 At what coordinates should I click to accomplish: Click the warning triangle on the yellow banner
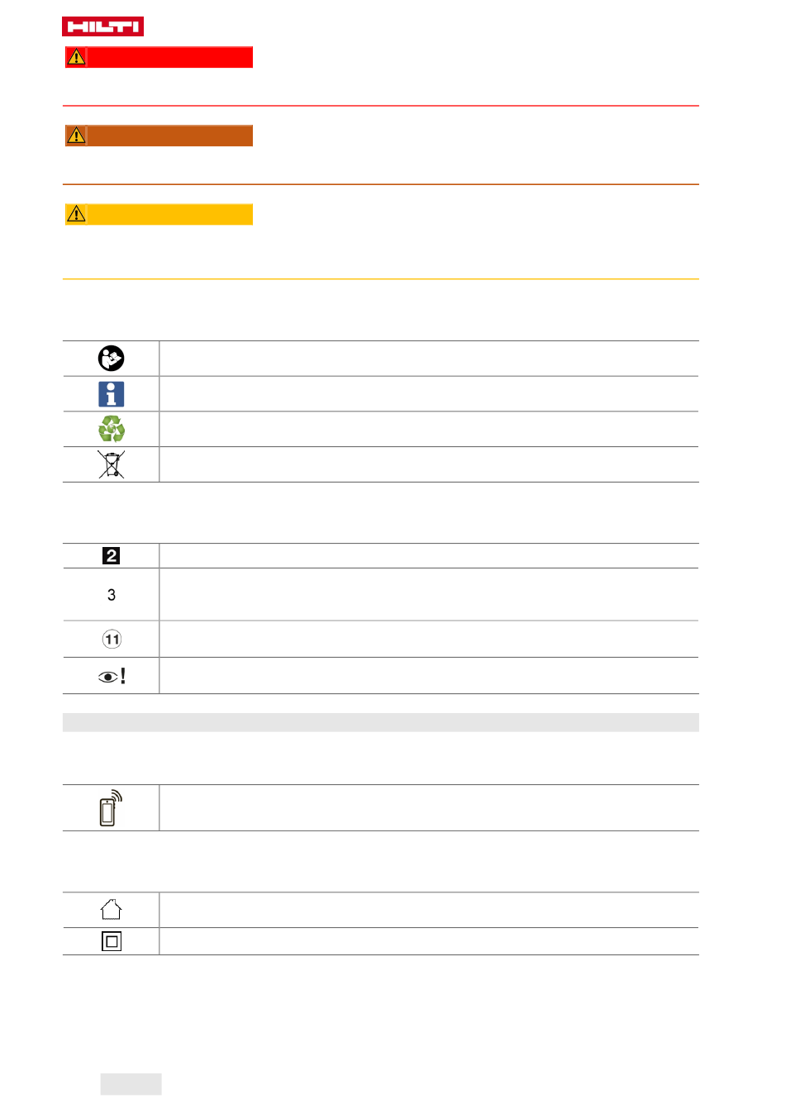tap(76, 214)
